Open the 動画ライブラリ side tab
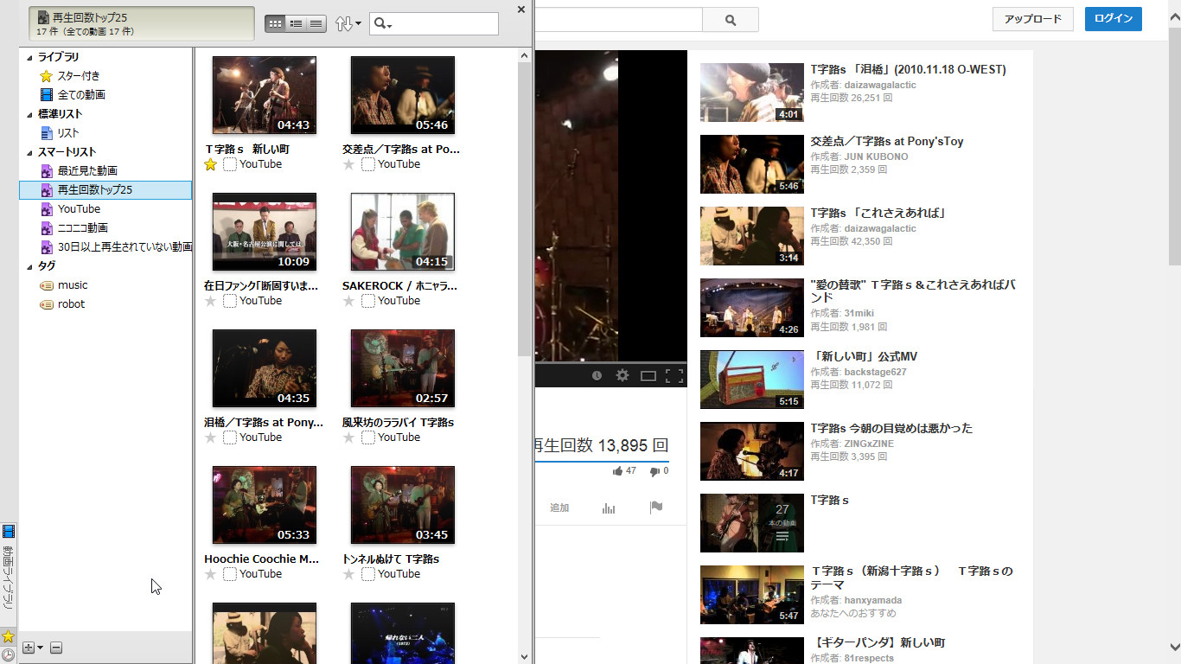This screenshot has height=664, width=1181. pos(9,573)
